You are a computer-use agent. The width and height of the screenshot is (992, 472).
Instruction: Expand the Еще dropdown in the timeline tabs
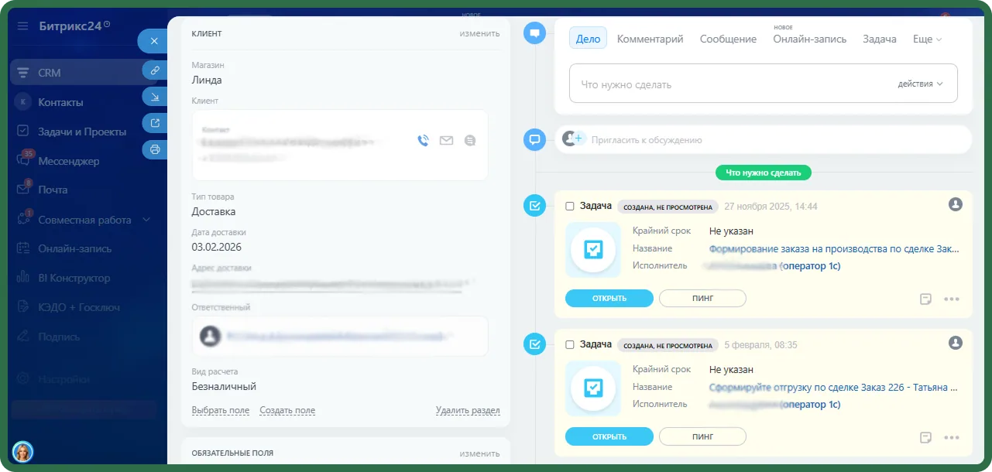tap(927, 39)
